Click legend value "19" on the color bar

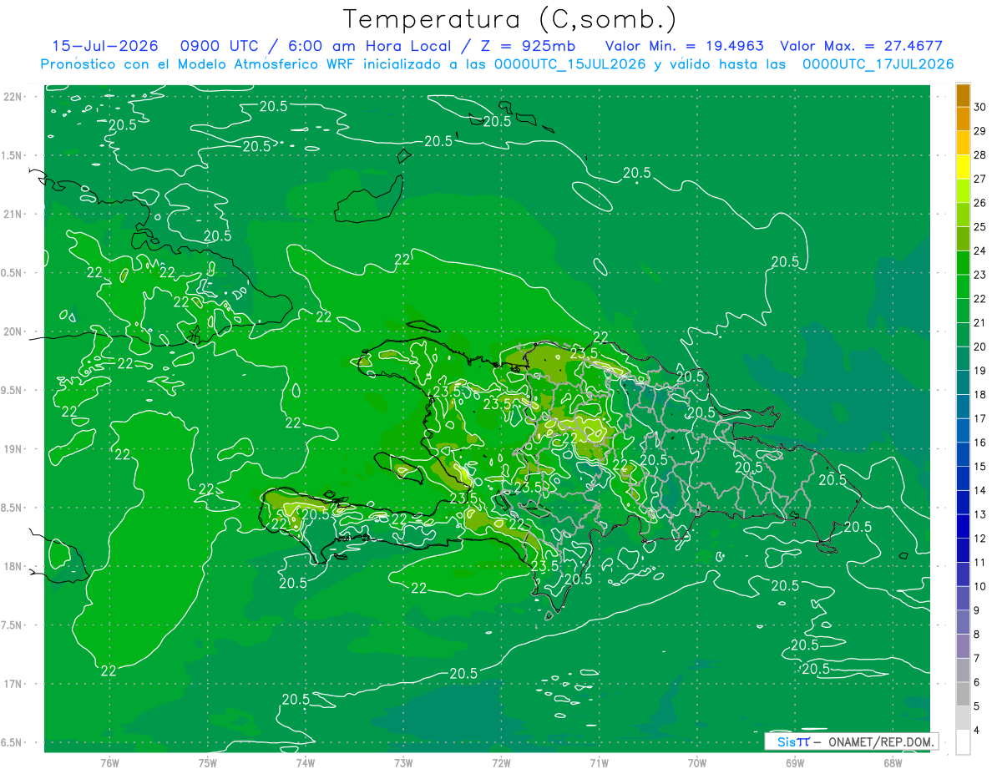[x=980, y=371]
